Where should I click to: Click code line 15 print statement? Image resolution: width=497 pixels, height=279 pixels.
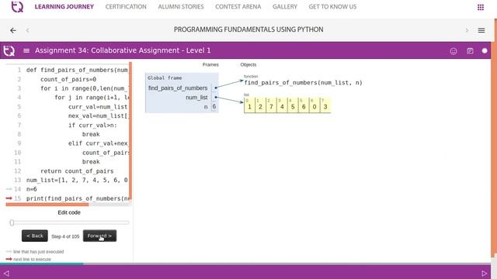point(78,198)
